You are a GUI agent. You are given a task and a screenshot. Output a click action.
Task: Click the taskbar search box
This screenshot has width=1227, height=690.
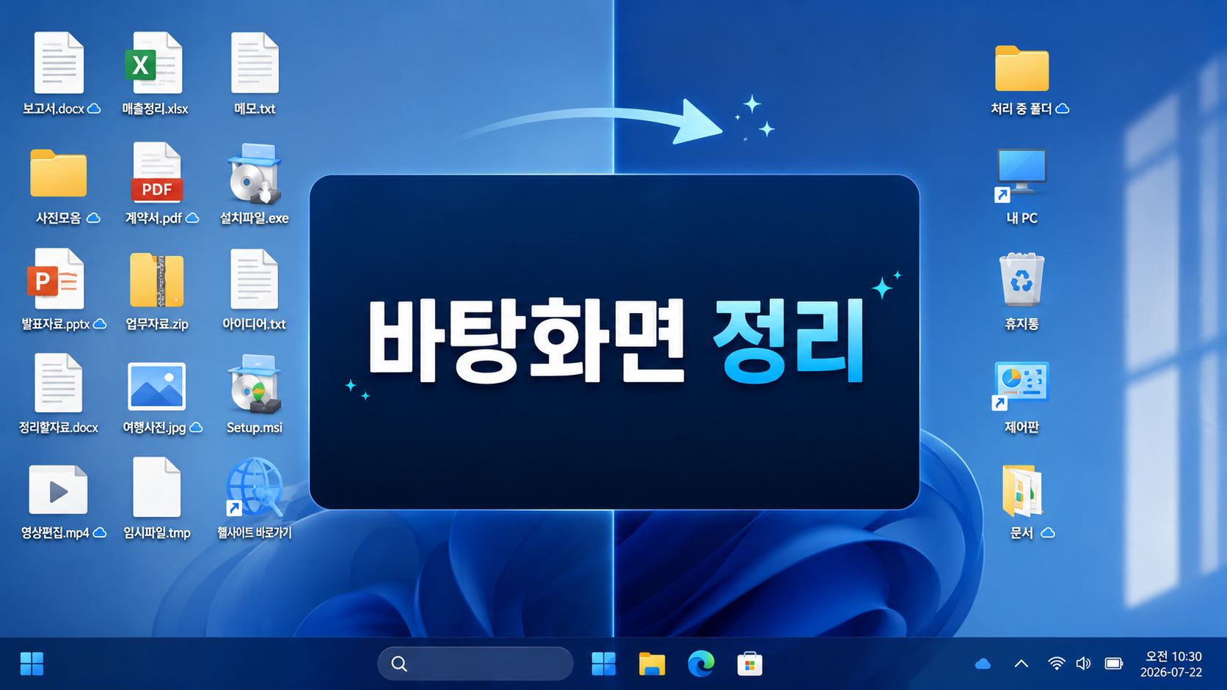475,664
